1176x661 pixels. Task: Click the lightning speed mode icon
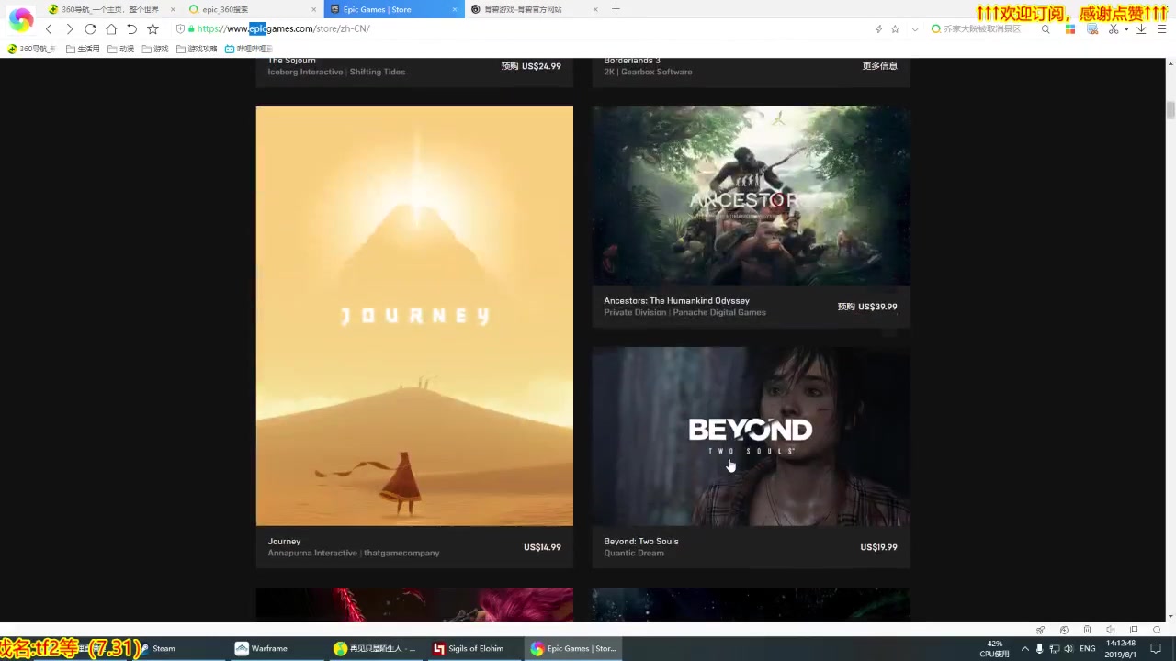click(878, 29)
